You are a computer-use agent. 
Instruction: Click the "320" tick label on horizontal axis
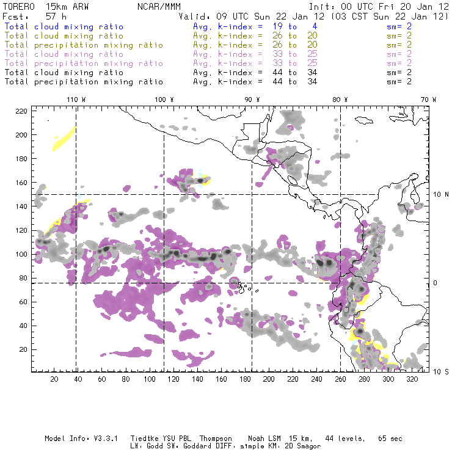click(x=412, y=379)
